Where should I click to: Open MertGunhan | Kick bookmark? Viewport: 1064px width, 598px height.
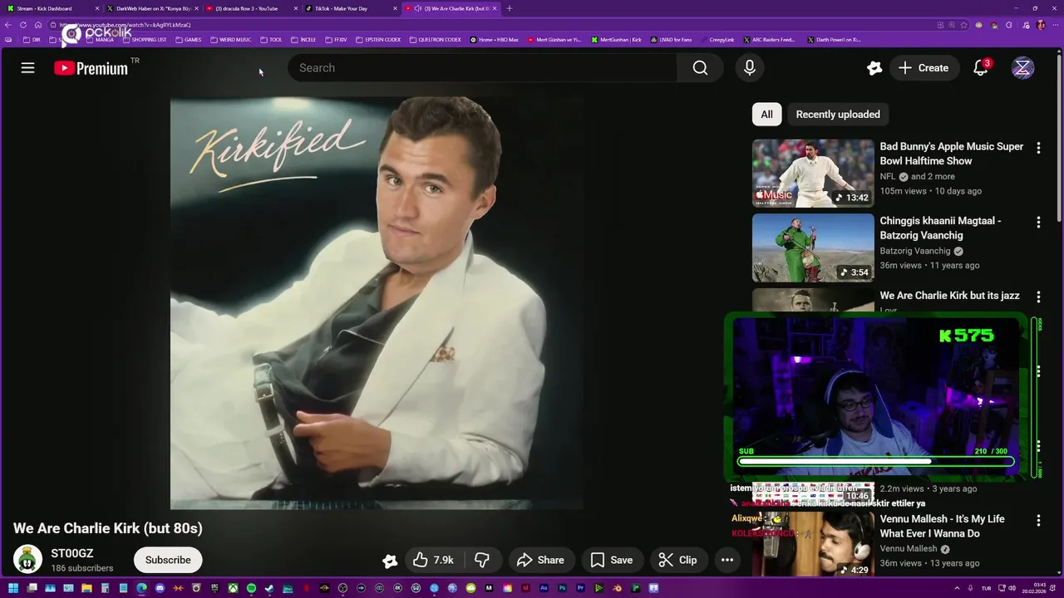tap(617, 40)
